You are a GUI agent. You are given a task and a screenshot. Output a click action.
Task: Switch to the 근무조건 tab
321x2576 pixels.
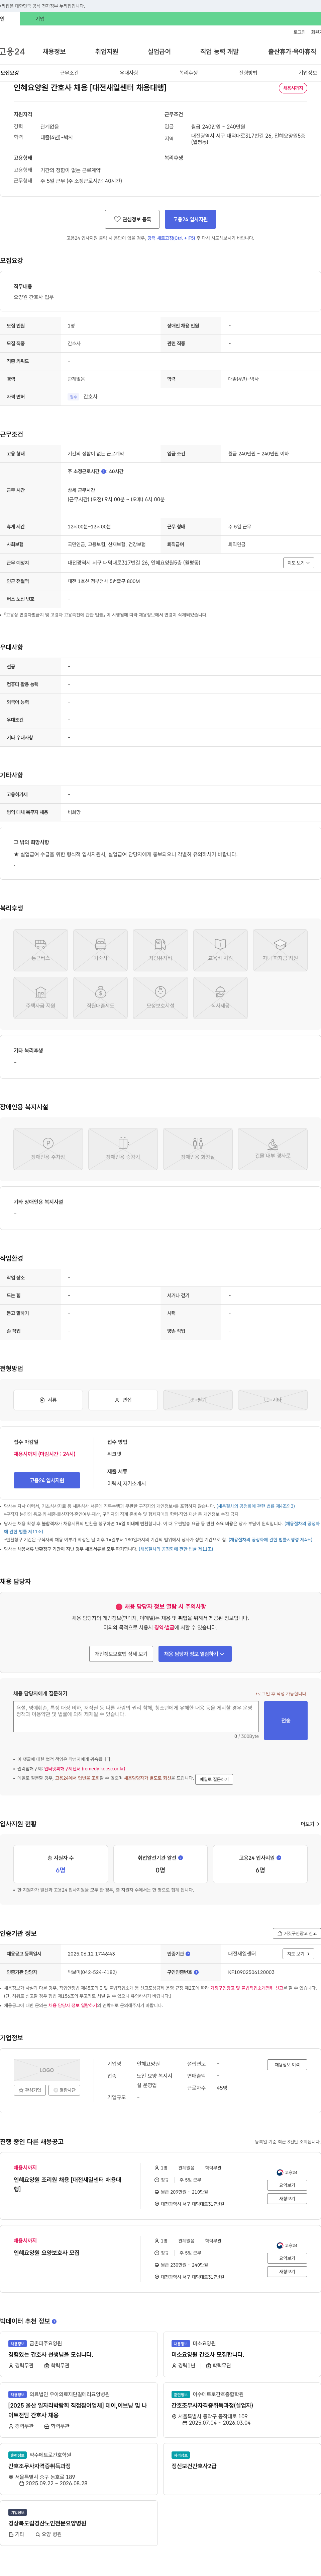(69, 73)
